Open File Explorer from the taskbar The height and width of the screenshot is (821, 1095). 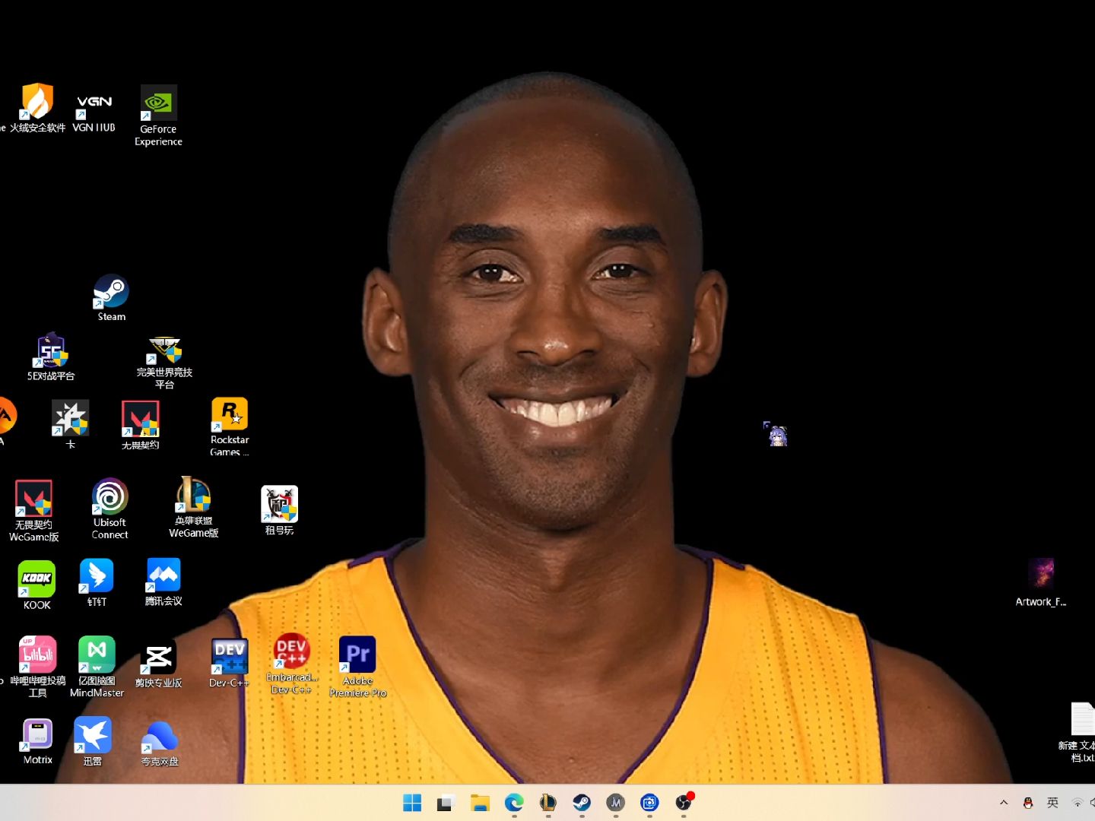480,803
